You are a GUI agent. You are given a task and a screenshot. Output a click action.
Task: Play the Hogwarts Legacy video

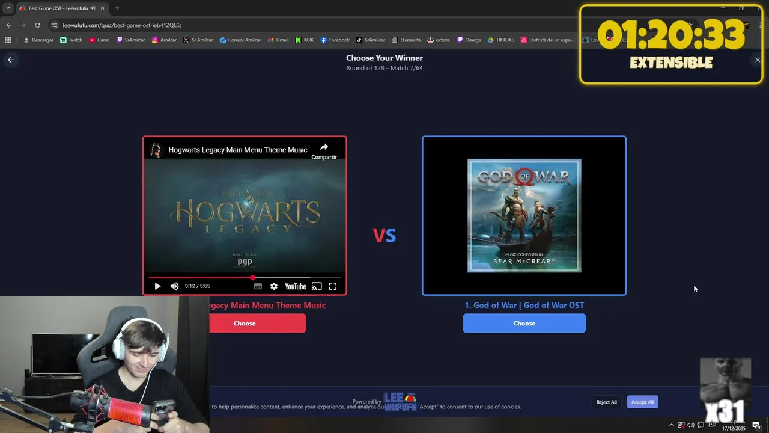157,286
